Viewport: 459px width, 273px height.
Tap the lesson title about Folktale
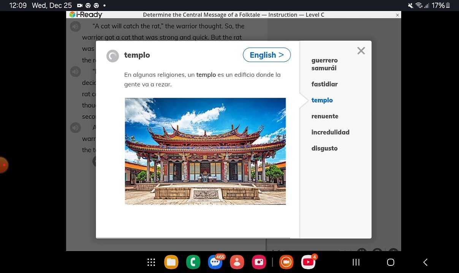tap(233, 15)
